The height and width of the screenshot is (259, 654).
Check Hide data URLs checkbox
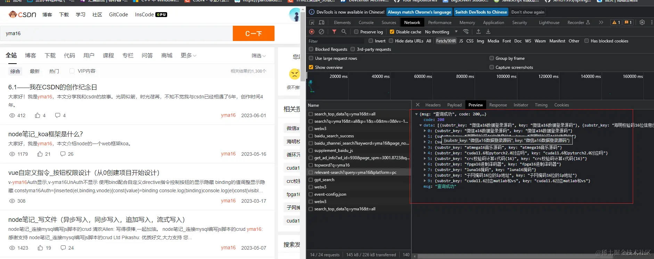coord(391,41)
